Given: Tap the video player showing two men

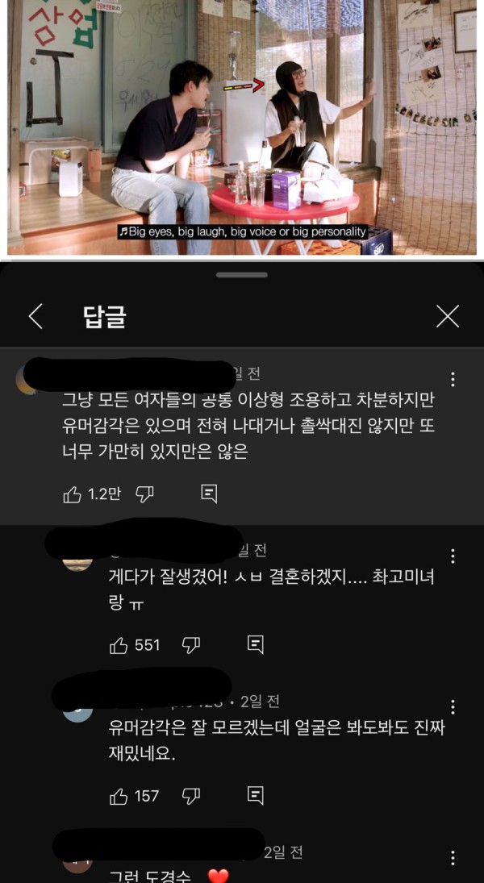Looking at the screenshot, I should [x=242, y=127].
